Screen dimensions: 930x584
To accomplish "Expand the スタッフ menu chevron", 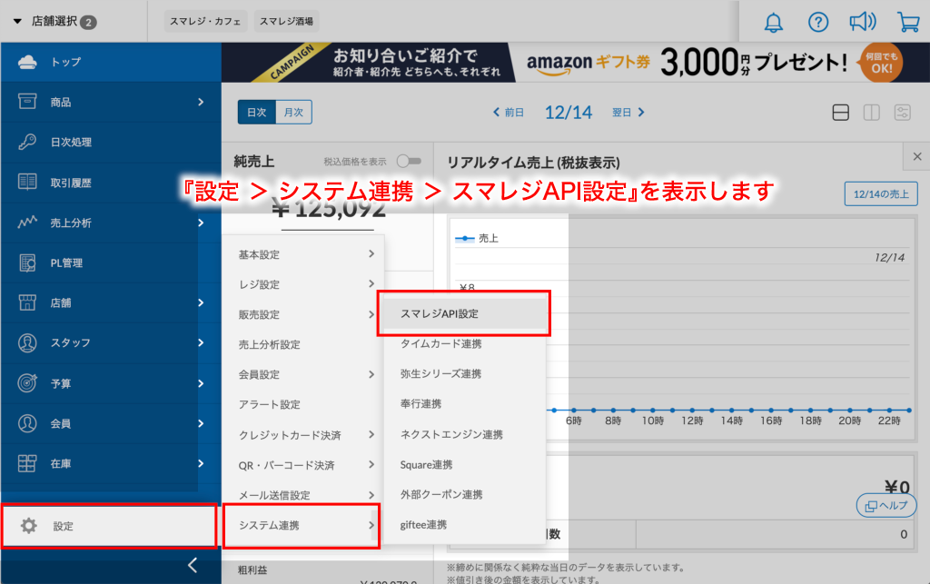I will pos(201,342).
